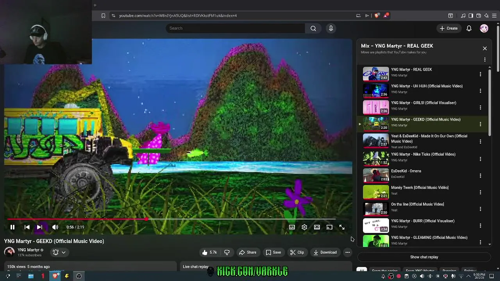The width and height of the screenshot is (500, 281).
Task: Enter full screen mode
Action: click(x=342, y=227)
